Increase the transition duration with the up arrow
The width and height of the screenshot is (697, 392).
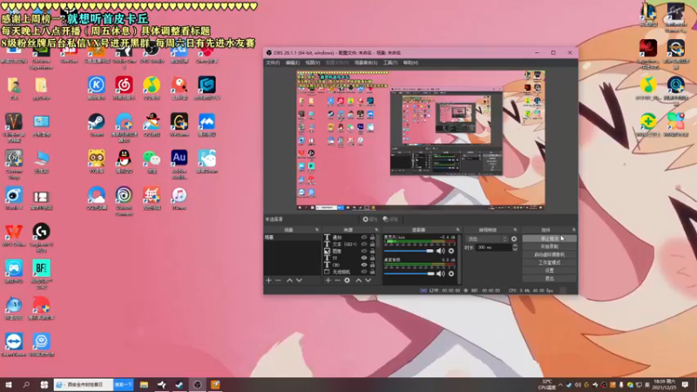point(515,246)
